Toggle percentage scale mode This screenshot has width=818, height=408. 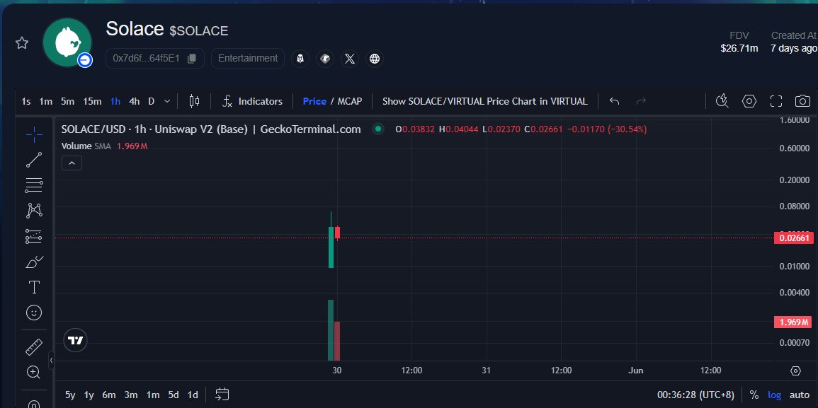click(754, 395)
